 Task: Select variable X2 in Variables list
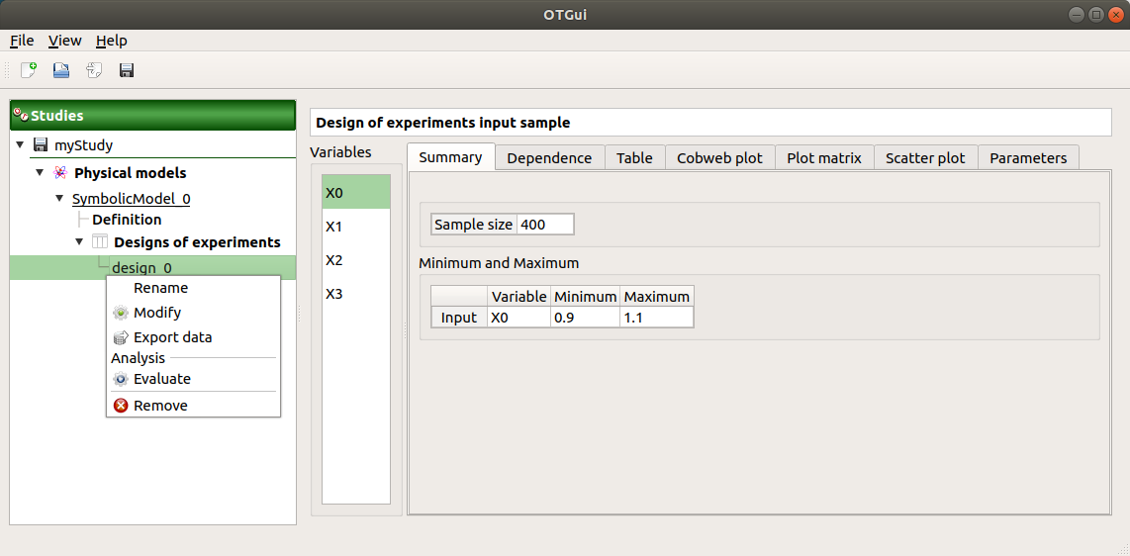pyautogui.click(x=334, y=260)
